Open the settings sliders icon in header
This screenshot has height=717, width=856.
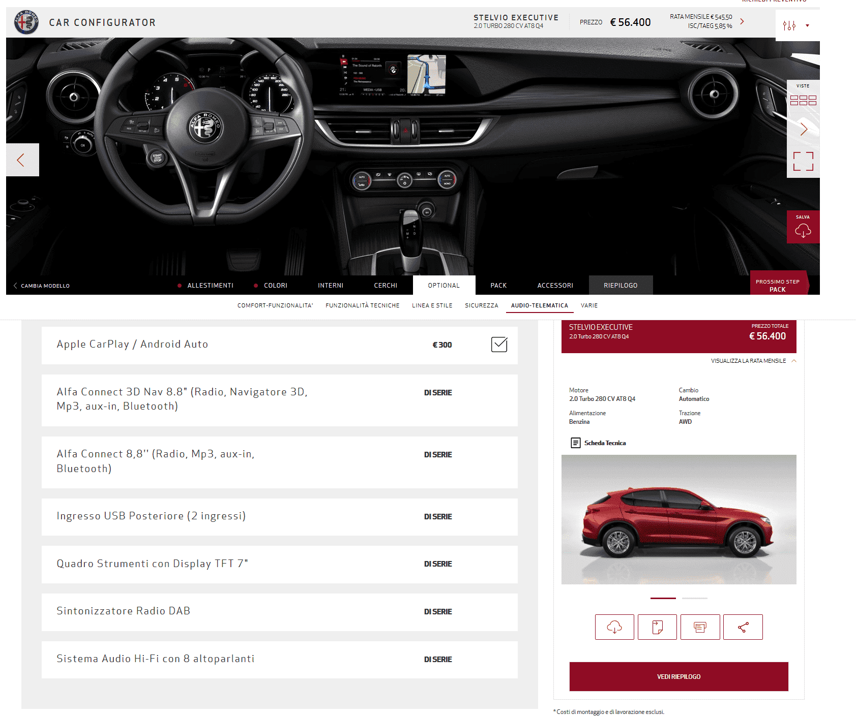pyautogui.click(x=789, y=25)
